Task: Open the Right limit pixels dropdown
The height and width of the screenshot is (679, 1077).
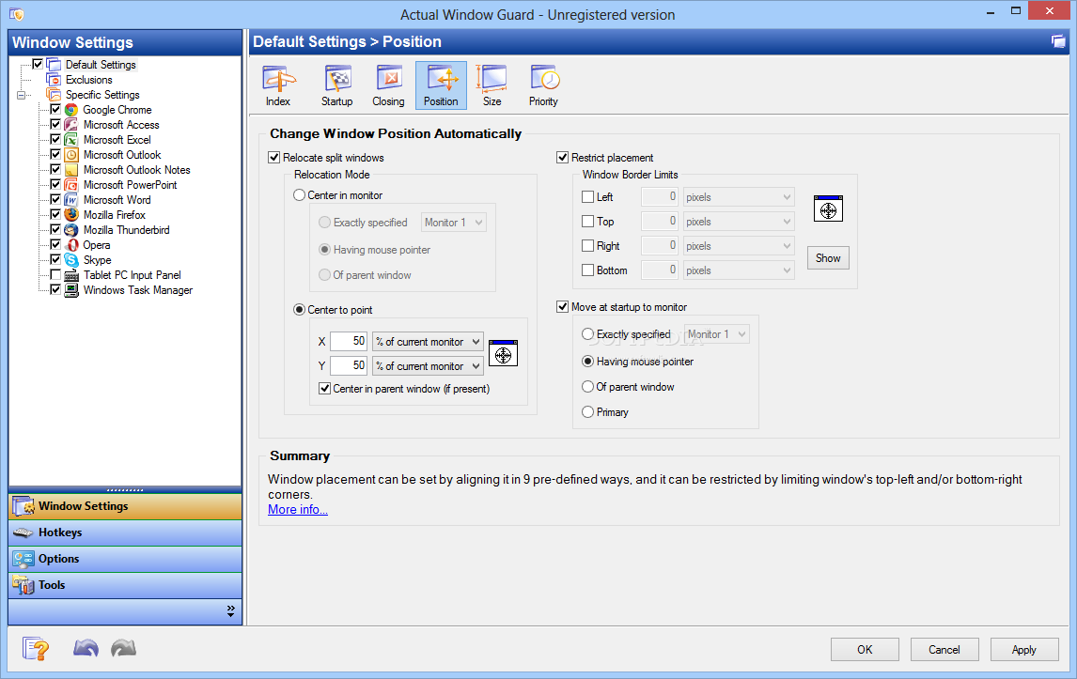Action: pyautogui.click(x=739, y=246)
